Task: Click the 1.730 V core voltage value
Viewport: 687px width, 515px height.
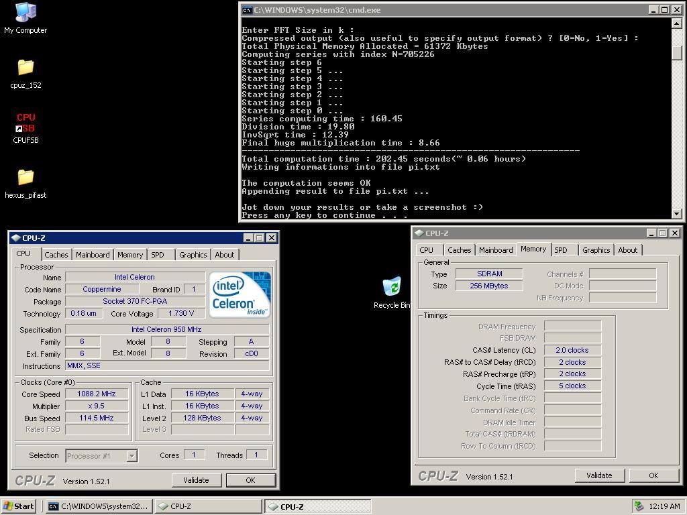Action: 181,313
